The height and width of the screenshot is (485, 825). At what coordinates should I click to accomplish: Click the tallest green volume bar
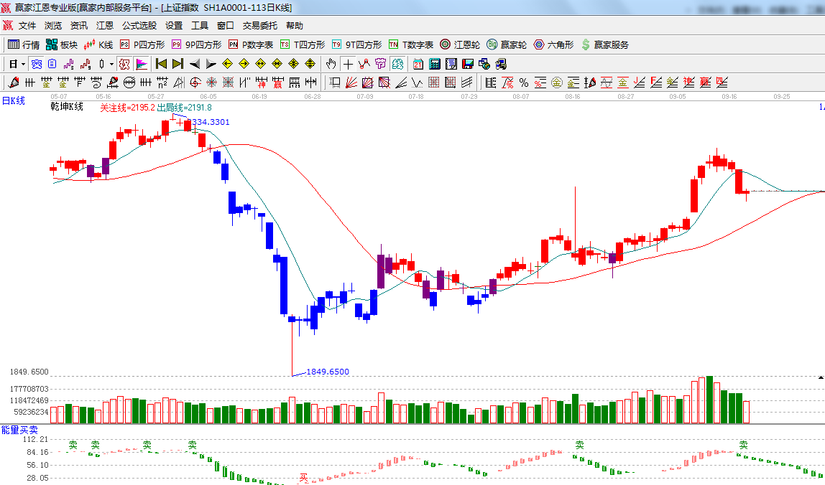point(709,399)
